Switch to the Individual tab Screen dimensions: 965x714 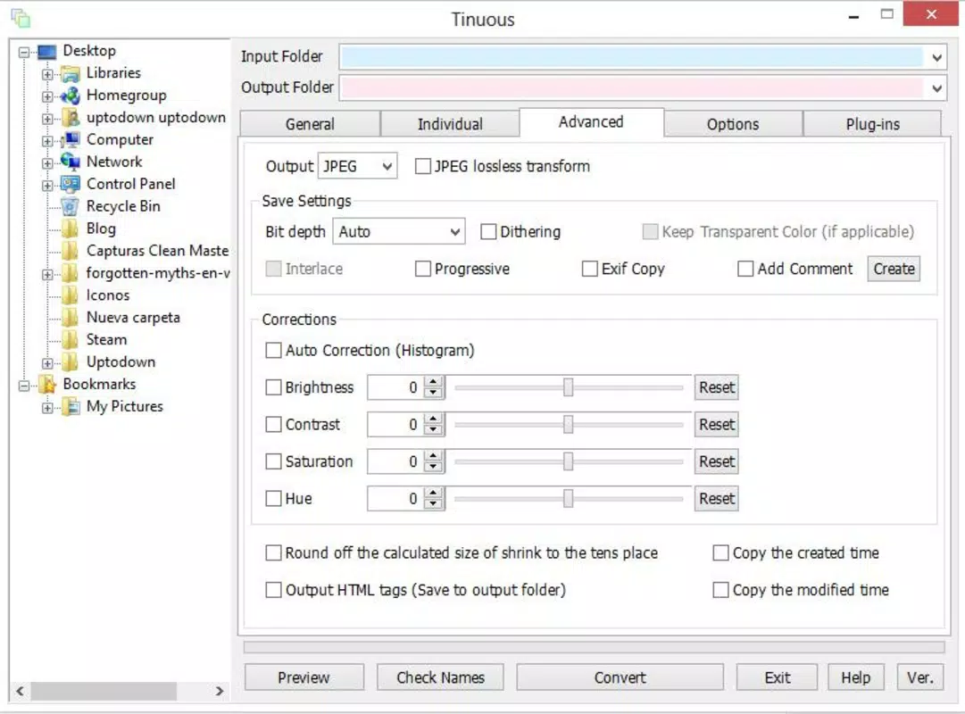click(450, 124)
